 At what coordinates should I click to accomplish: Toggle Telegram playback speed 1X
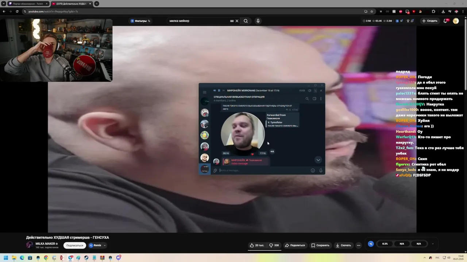click(315, 90)
